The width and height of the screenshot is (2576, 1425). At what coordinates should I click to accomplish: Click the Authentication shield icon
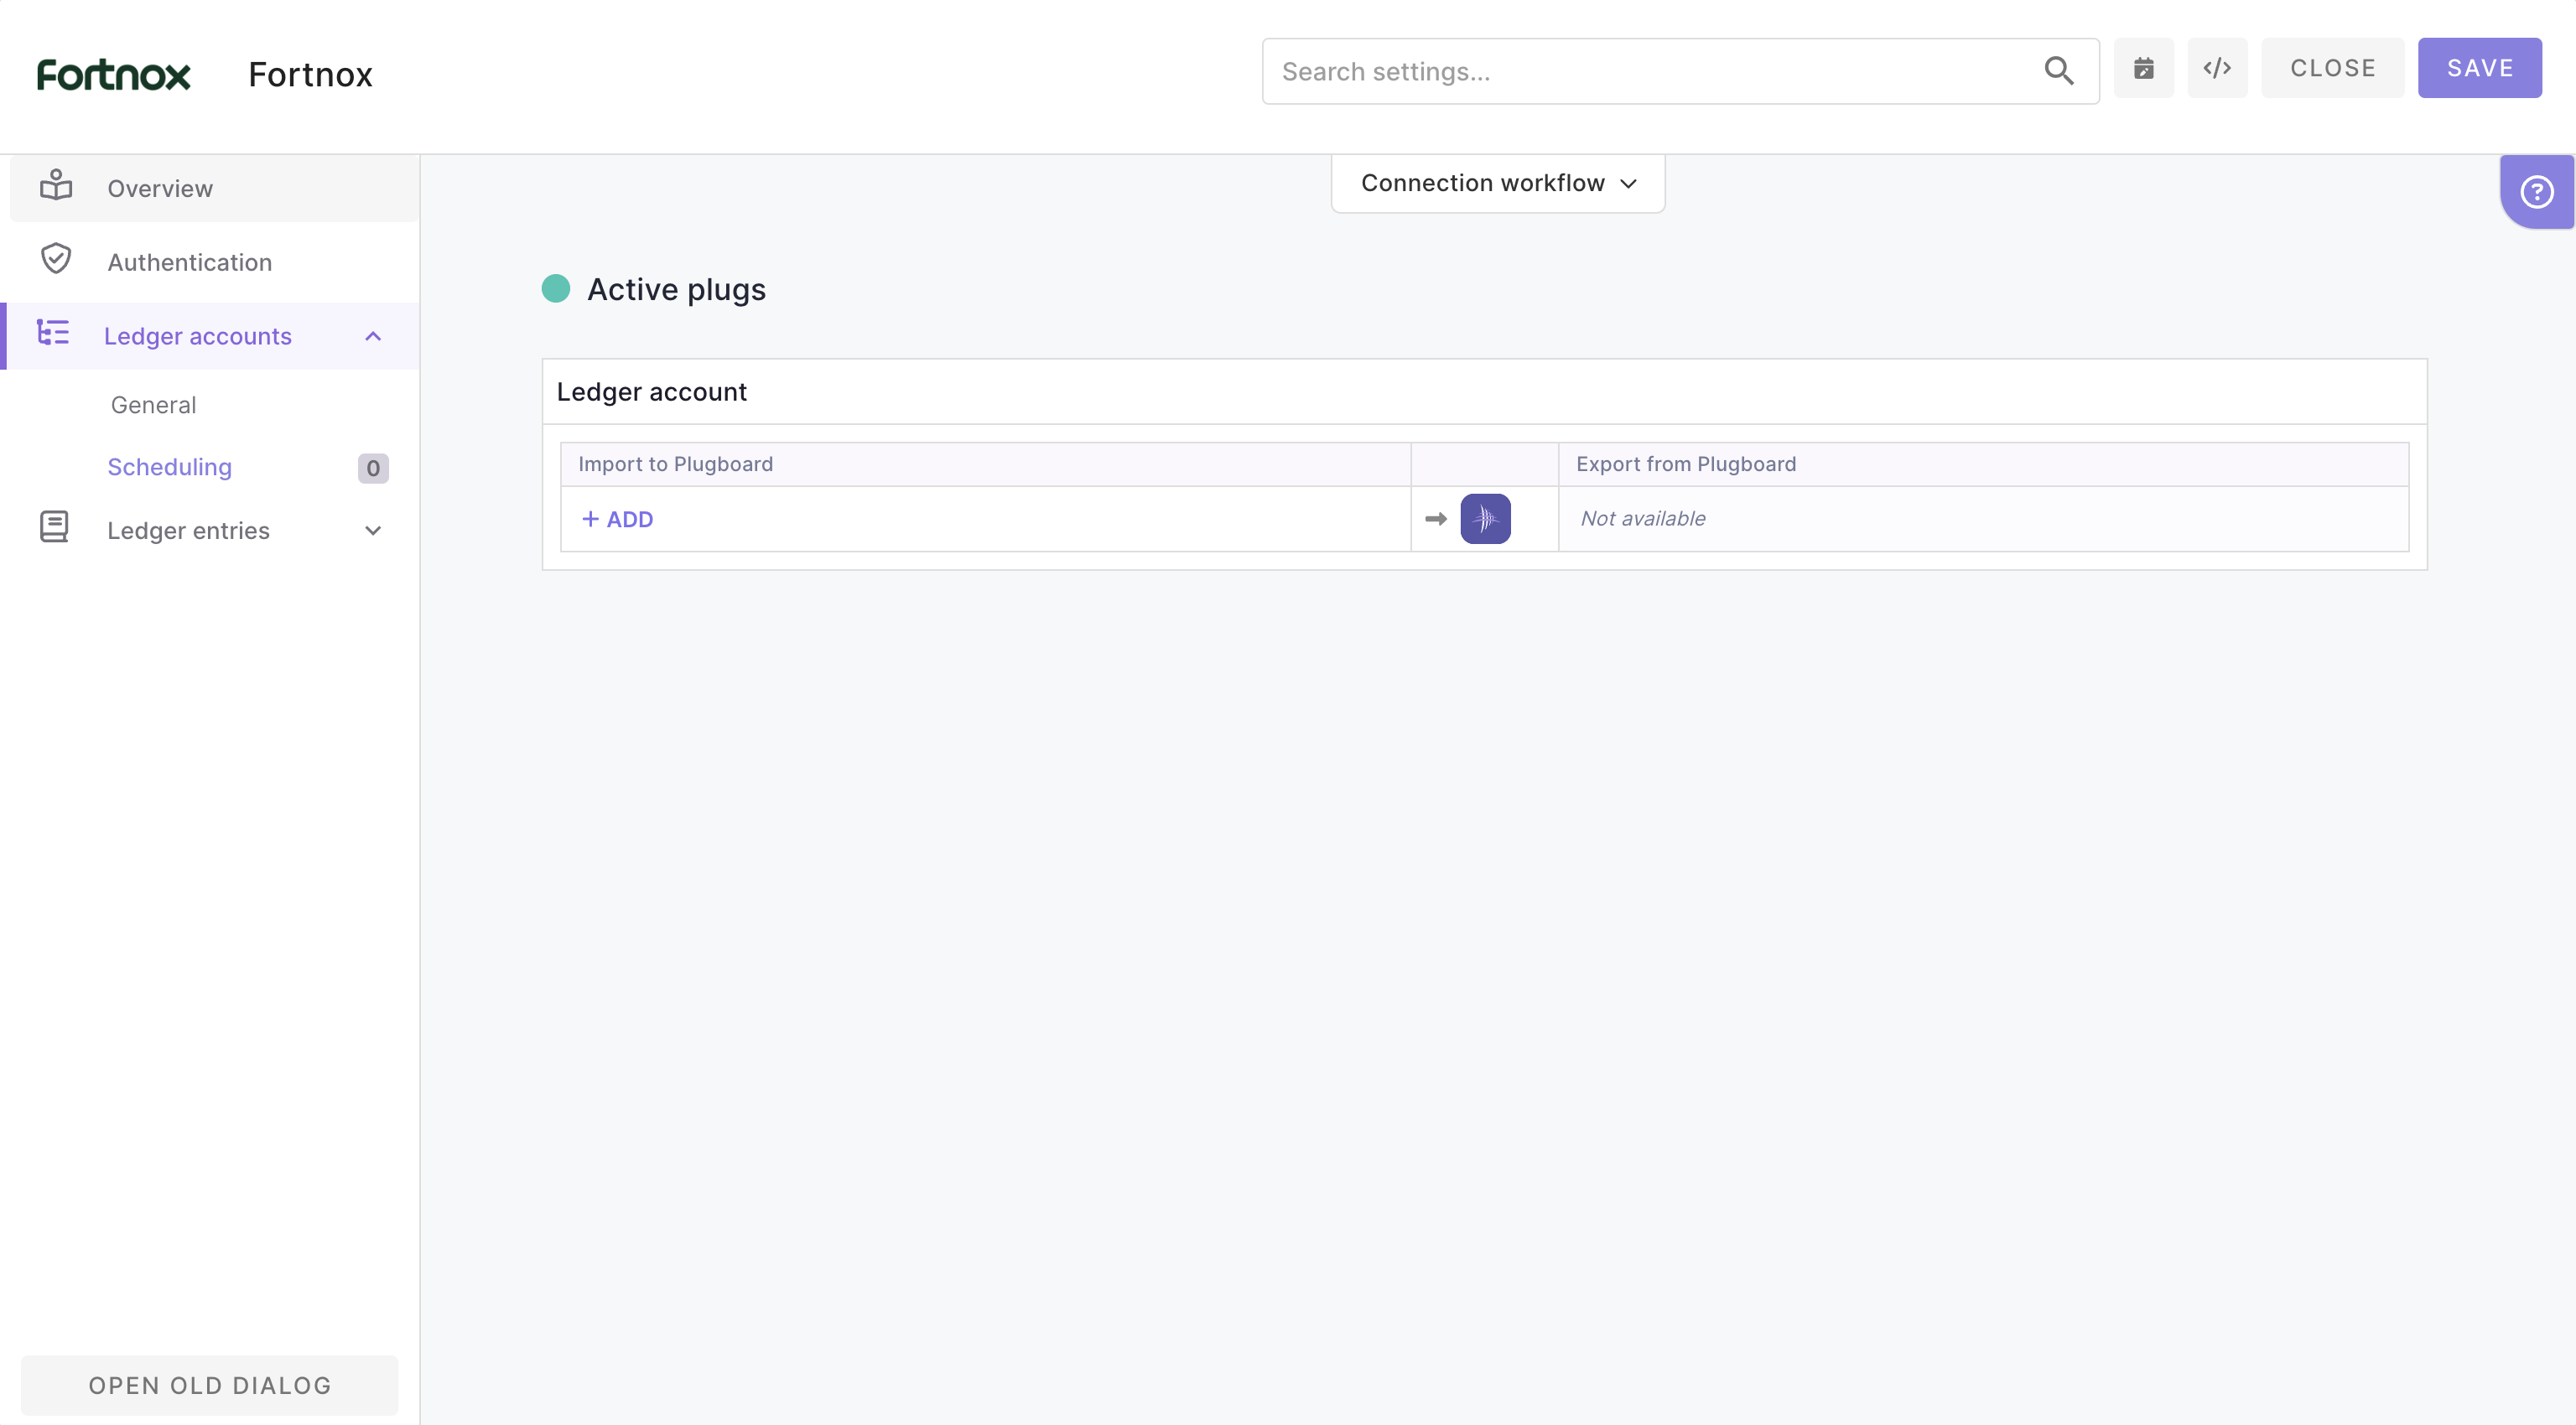point(56,260)
